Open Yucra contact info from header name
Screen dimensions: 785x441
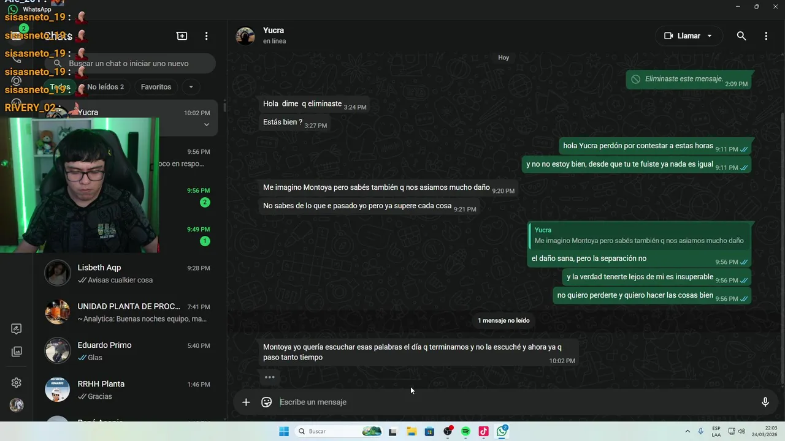pyautogui.click(x=274, y=31)
